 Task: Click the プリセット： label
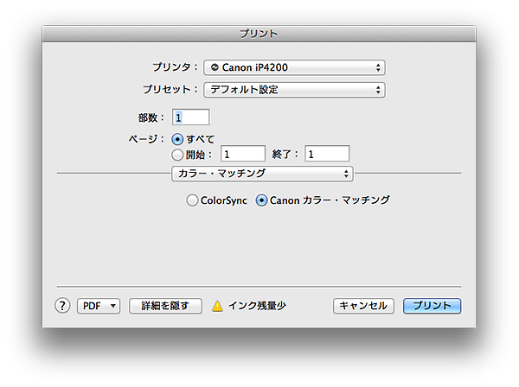pos(170,89)
